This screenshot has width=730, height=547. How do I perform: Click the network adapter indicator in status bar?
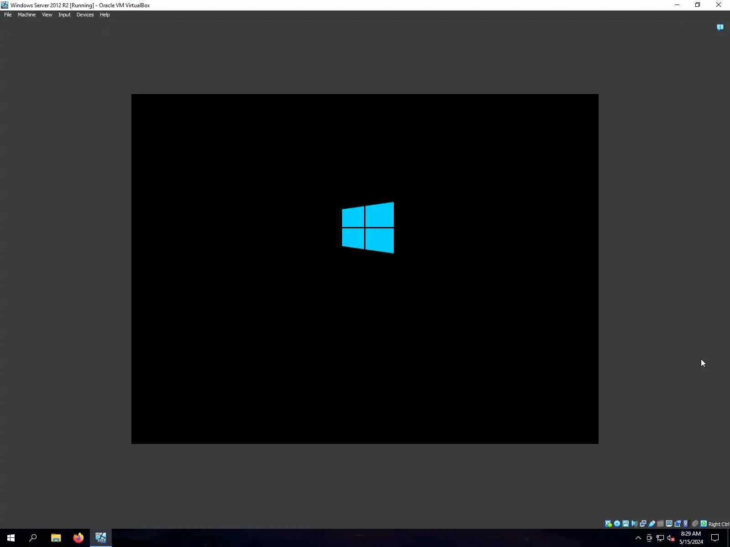(643, 524)
